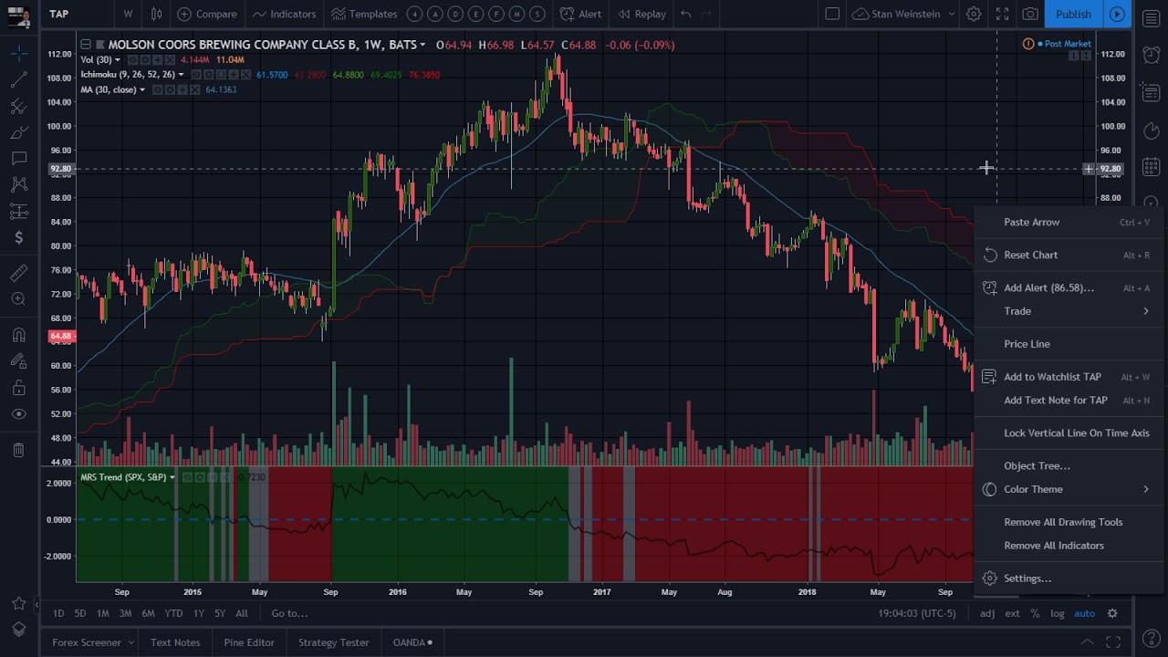This screenshot has width=1168, height=657.
Task: Hide the Vol (30) indicator
Action: [132, 60]
